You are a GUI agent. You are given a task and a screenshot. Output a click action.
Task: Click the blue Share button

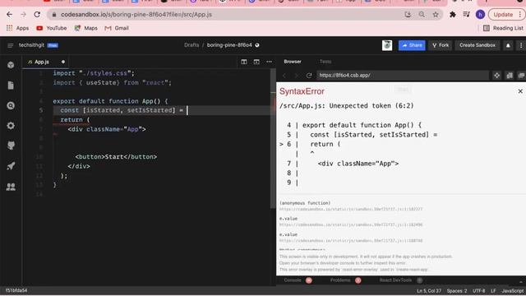coord(412,45)
